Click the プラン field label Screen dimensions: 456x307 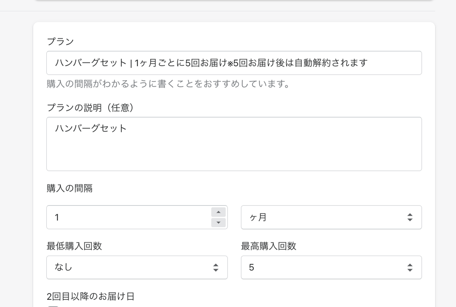click(x=60, y=42)
